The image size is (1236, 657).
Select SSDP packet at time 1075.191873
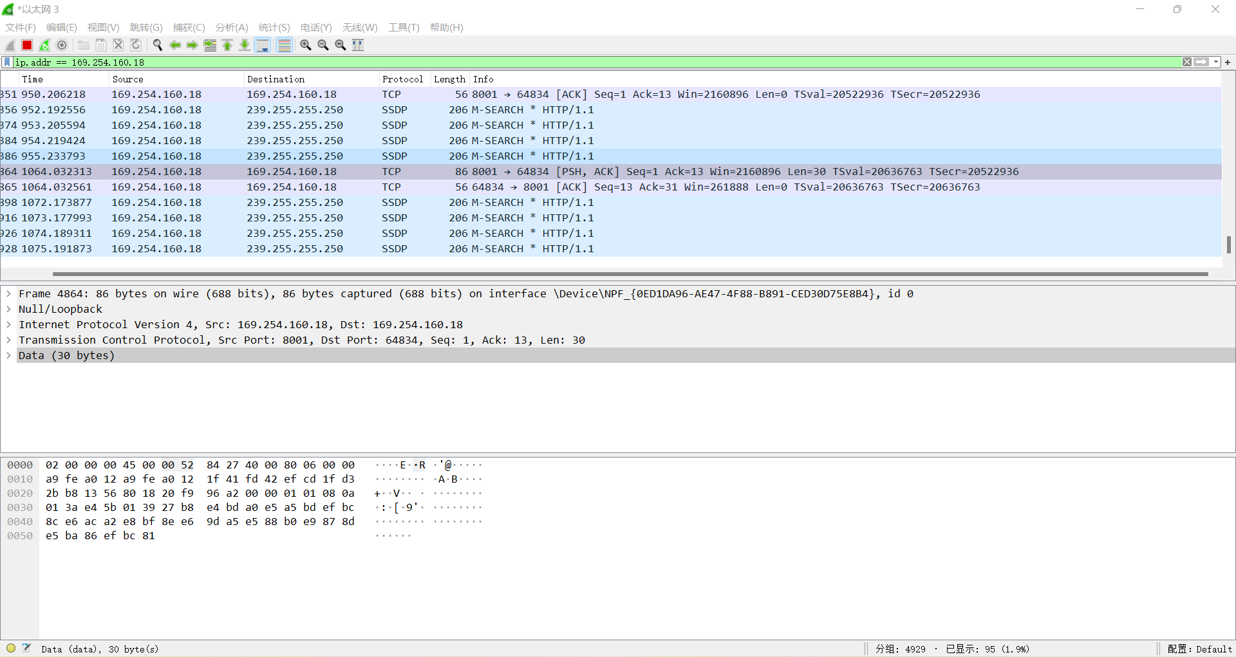[x=610, y=249]
